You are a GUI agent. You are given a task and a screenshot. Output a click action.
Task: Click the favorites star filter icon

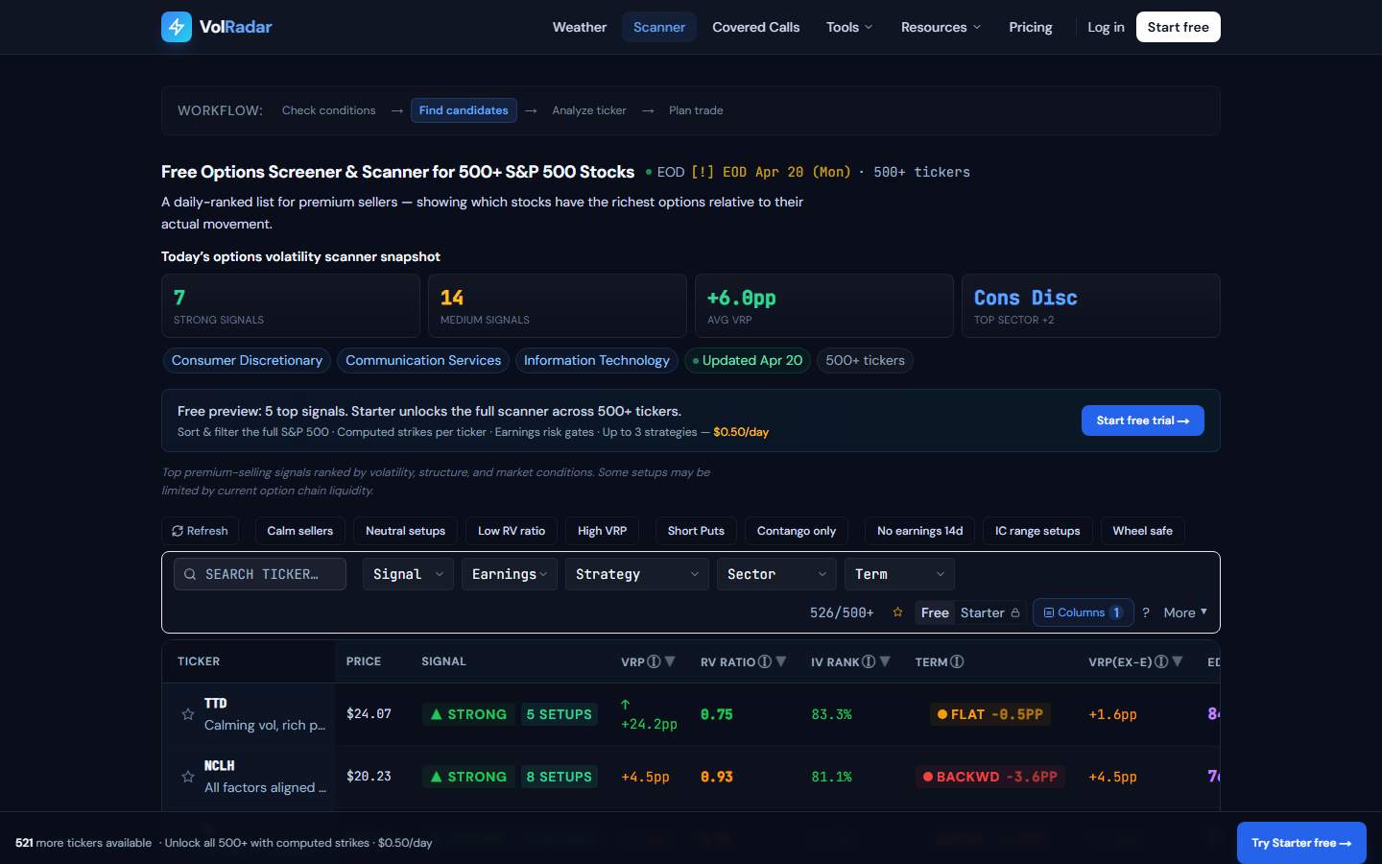point(897,612)
